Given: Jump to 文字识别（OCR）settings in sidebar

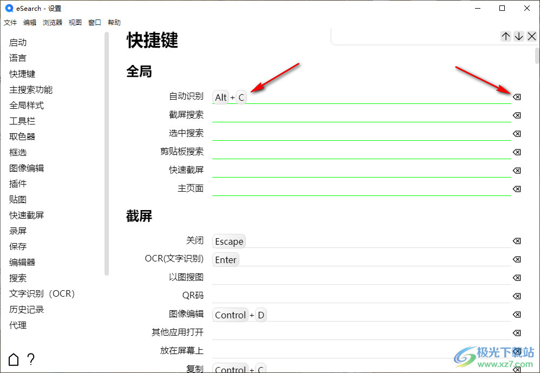Looking at the screenshot, I should tap(42, 294).
